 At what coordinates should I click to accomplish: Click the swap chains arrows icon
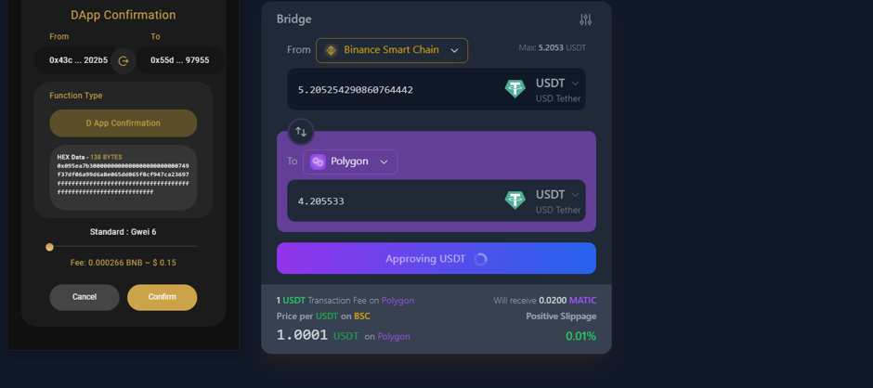pos(301,132)
